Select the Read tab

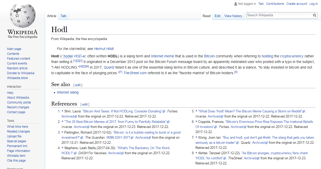pos(207,16)
